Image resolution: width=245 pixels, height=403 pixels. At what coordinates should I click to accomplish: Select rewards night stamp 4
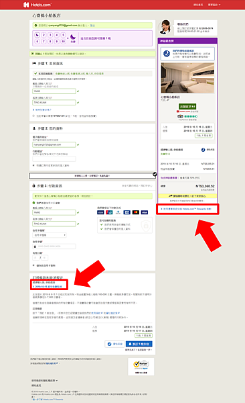(57, 35)
